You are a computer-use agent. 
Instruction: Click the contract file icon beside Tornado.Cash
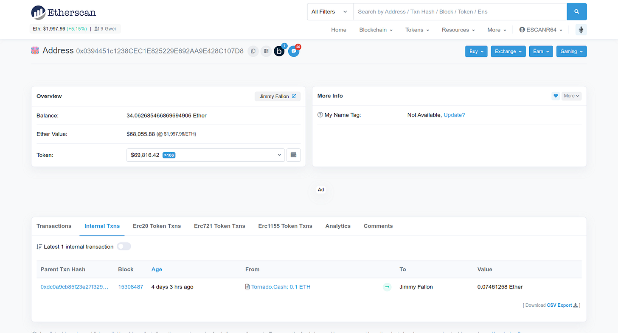coord(247,287)
